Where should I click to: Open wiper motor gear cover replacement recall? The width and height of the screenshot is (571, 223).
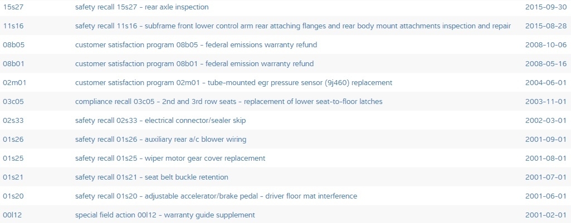point(170,158)
